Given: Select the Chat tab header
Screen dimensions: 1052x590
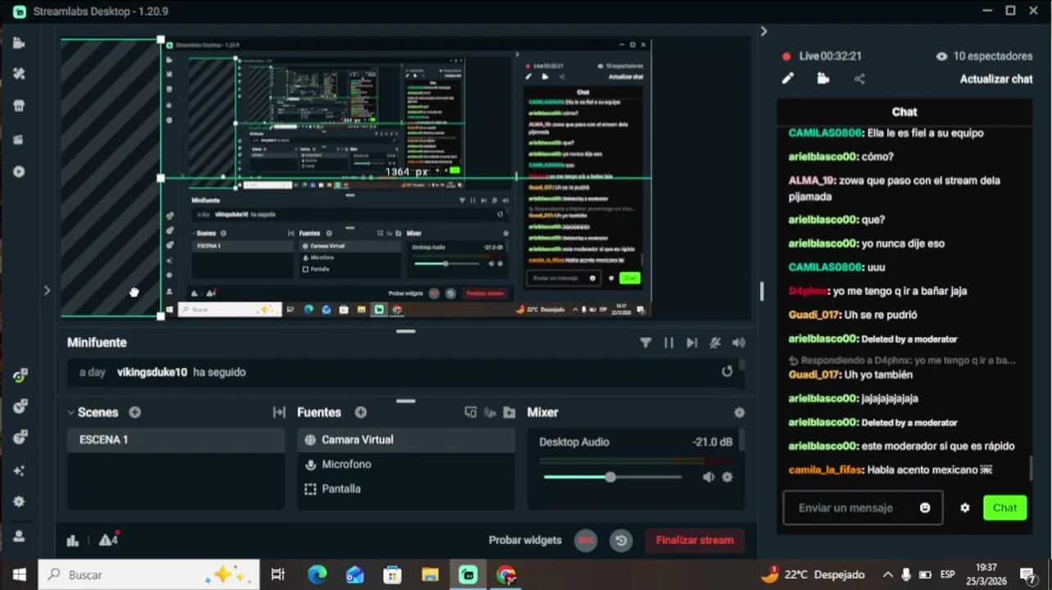Looking at the screenshot, I should pos(905,111).
